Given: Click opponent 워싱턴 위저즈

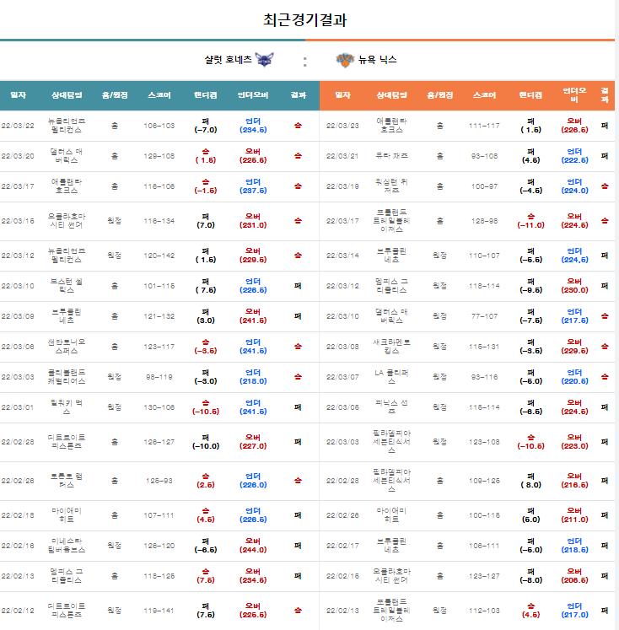Looking at the screenshot, I should [x=391, y=186].
